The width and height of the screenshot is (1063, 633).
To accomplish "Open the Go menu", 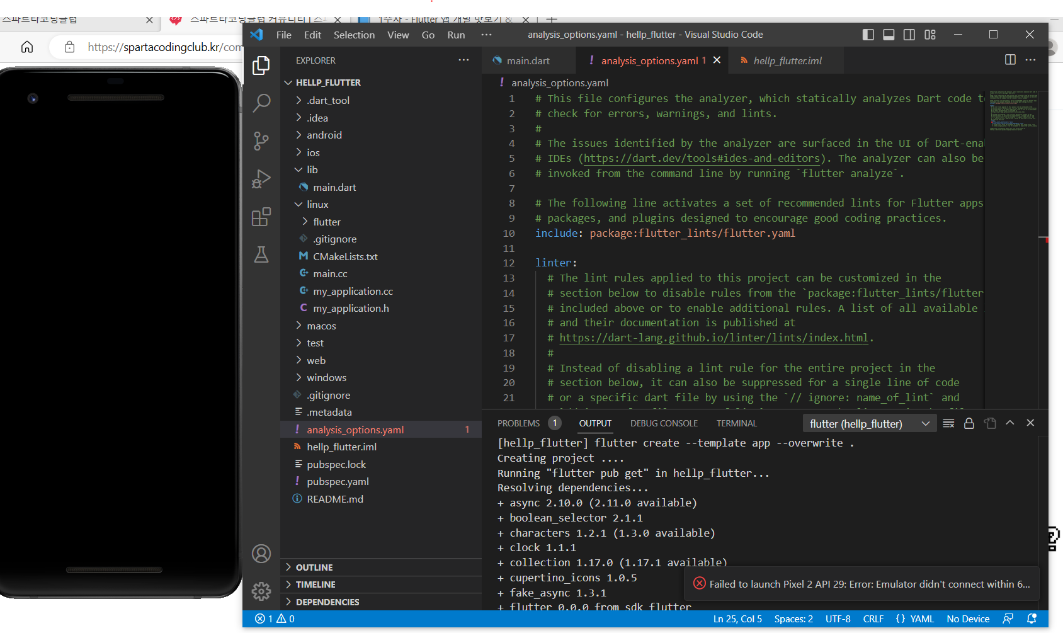I will 428,35.
